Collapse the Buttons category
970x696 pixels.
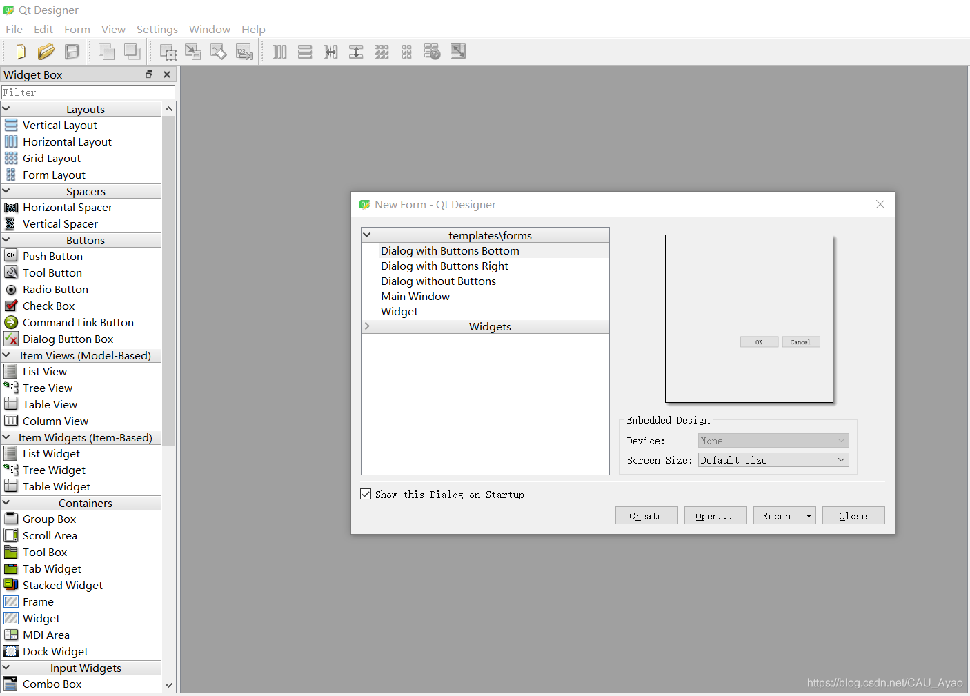tap(6, 240)
